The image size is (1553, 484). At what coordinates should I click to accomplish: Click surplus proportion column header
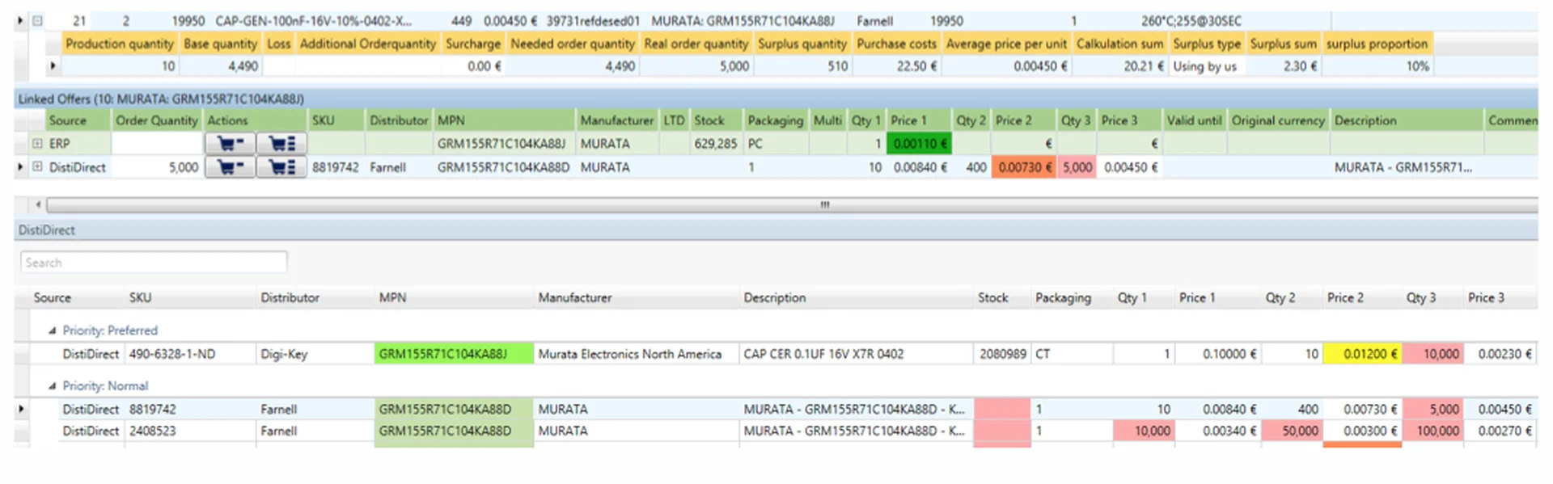[x=1377, y=44]
